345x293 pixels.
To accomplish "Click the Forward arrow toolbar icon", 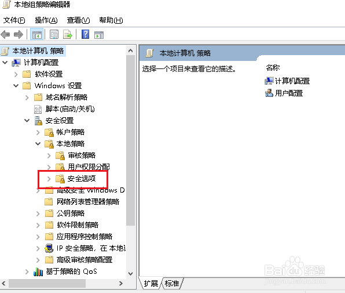I will (19, 34).
